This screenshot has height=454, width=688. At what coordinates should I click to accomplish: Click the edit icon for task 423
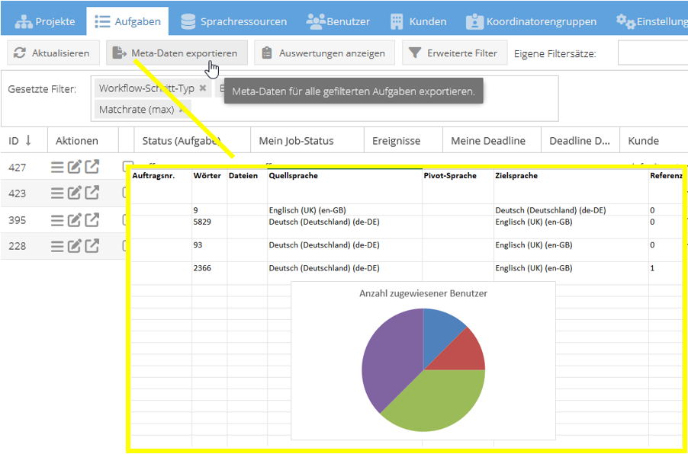[75, 193]
